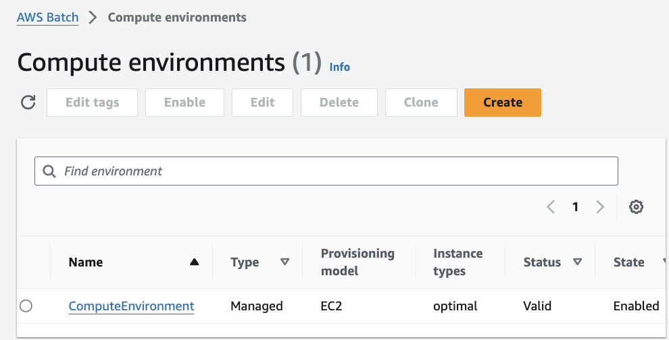Sort by Name ascending arrow
The image size is (669, 340).
click(195, 262)
